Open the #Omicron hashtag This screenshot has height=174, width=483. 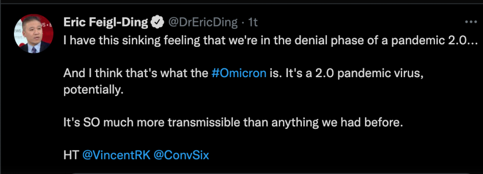click(239, 73)
